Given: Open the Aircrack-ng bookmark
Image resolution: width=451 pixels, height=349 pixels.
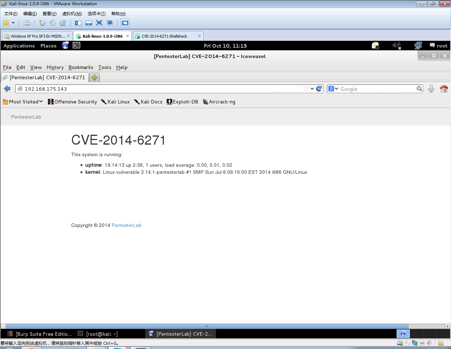Looking at the screenshot, I should click(x=219, y=102).
